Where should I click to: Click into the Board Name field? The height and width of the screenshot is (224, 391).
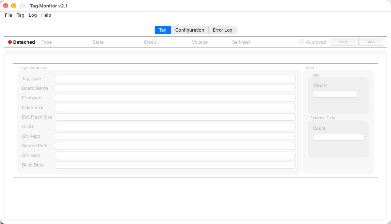pos(175,88)
